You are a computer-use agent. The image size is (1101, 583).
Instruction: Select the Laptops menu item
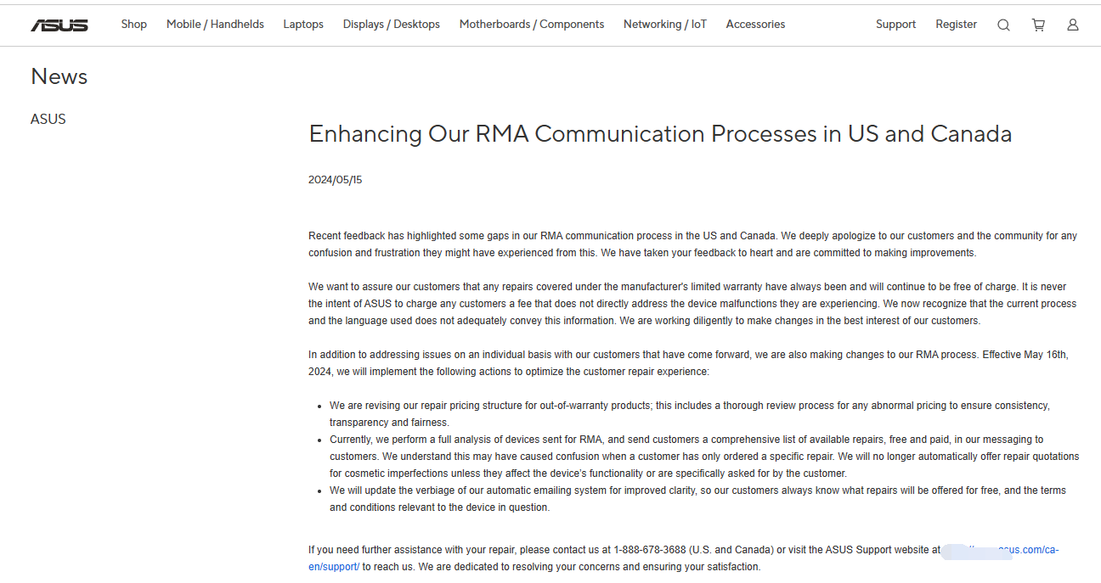click(x=303, y=25)
